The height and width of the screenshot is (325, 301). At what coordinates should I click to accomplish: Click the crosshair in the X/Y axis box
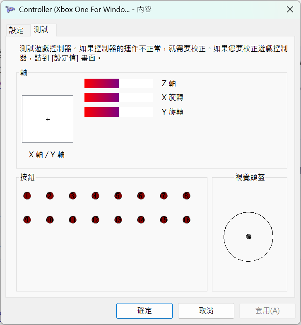tap(48, 119)
